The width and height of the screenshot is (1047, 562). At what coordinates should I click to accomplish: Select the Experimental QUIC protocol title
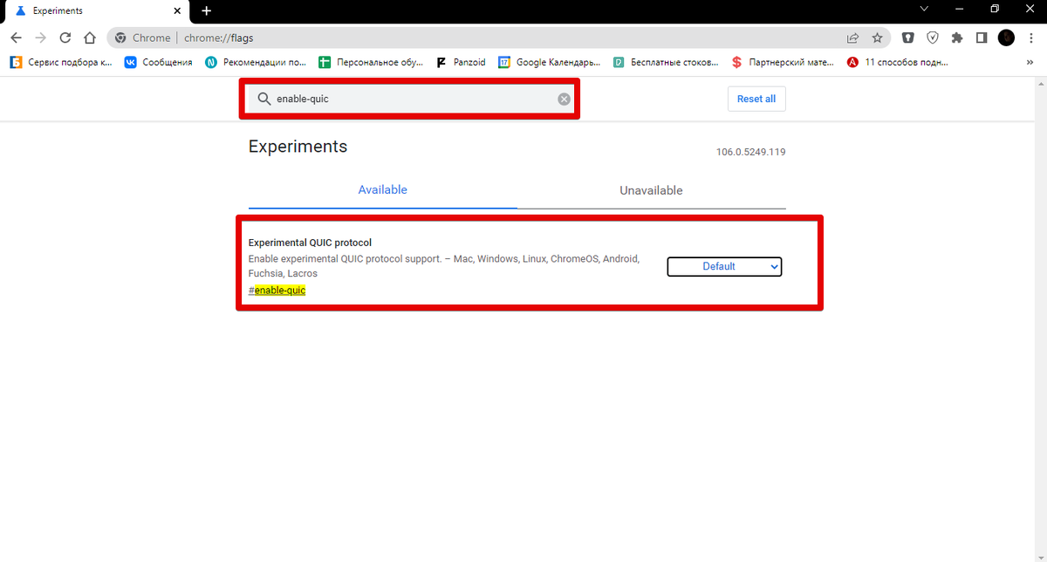click(310, 243)
